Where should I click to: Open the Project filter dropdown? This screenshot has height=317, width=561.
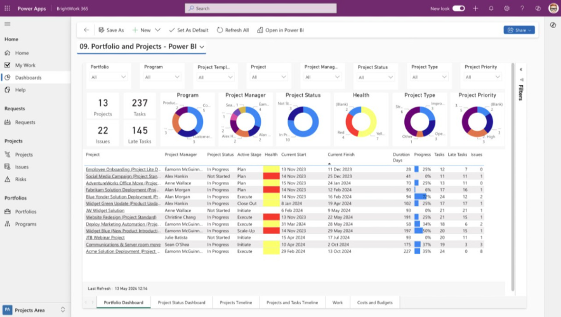(269, 77)
